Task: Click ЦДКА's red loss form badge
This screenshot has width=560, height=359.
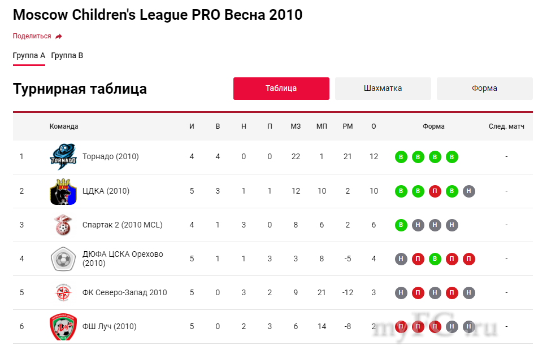Action: 435,191
